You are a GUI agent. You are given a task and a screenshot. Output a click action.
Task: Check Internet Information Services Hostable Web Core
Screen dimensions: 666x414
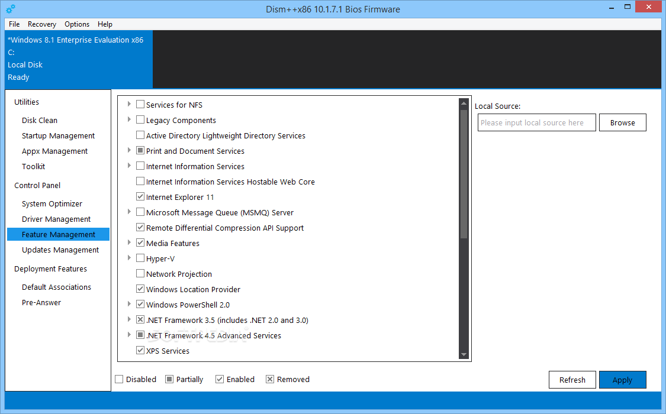(x=140, y=181)
